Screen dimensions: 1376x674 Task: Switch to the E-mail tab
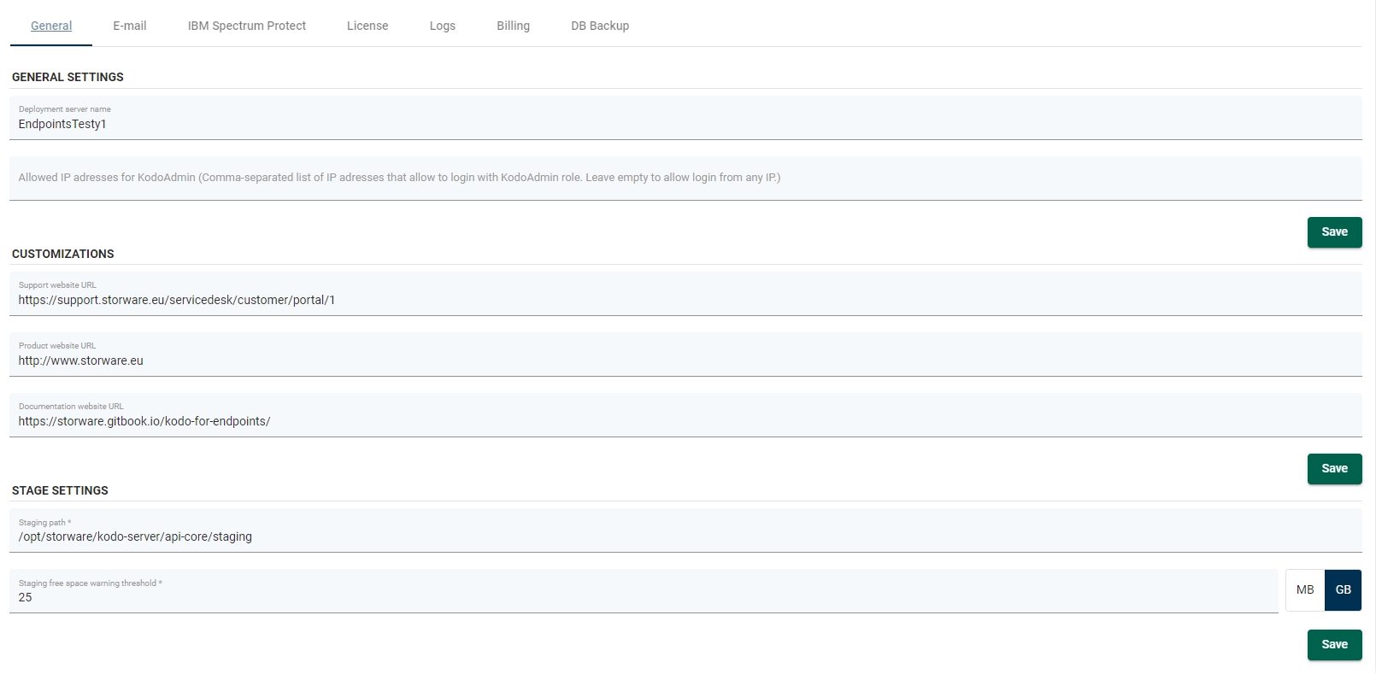[129, 26]
